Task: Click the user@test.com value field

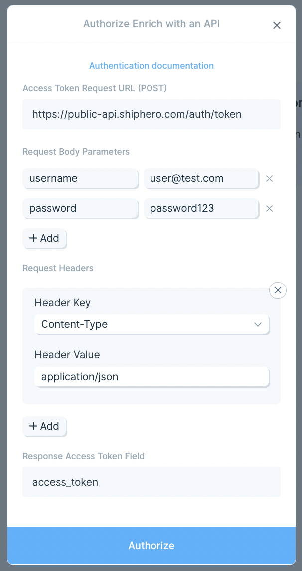Action: coord(201,178)
